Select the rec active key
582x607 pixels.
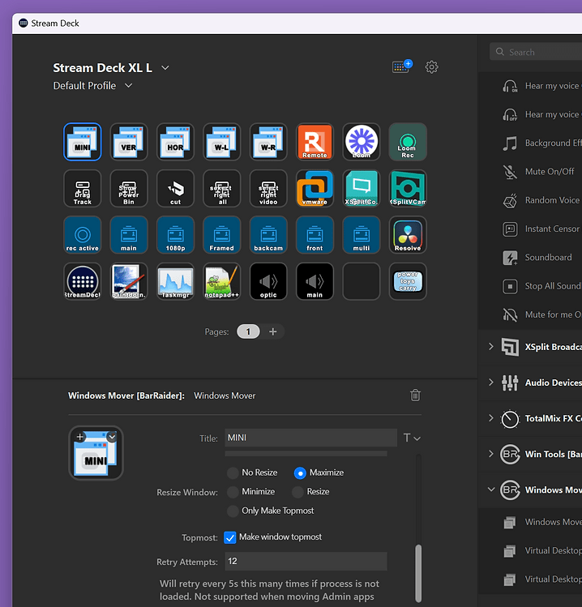(83, 234)
